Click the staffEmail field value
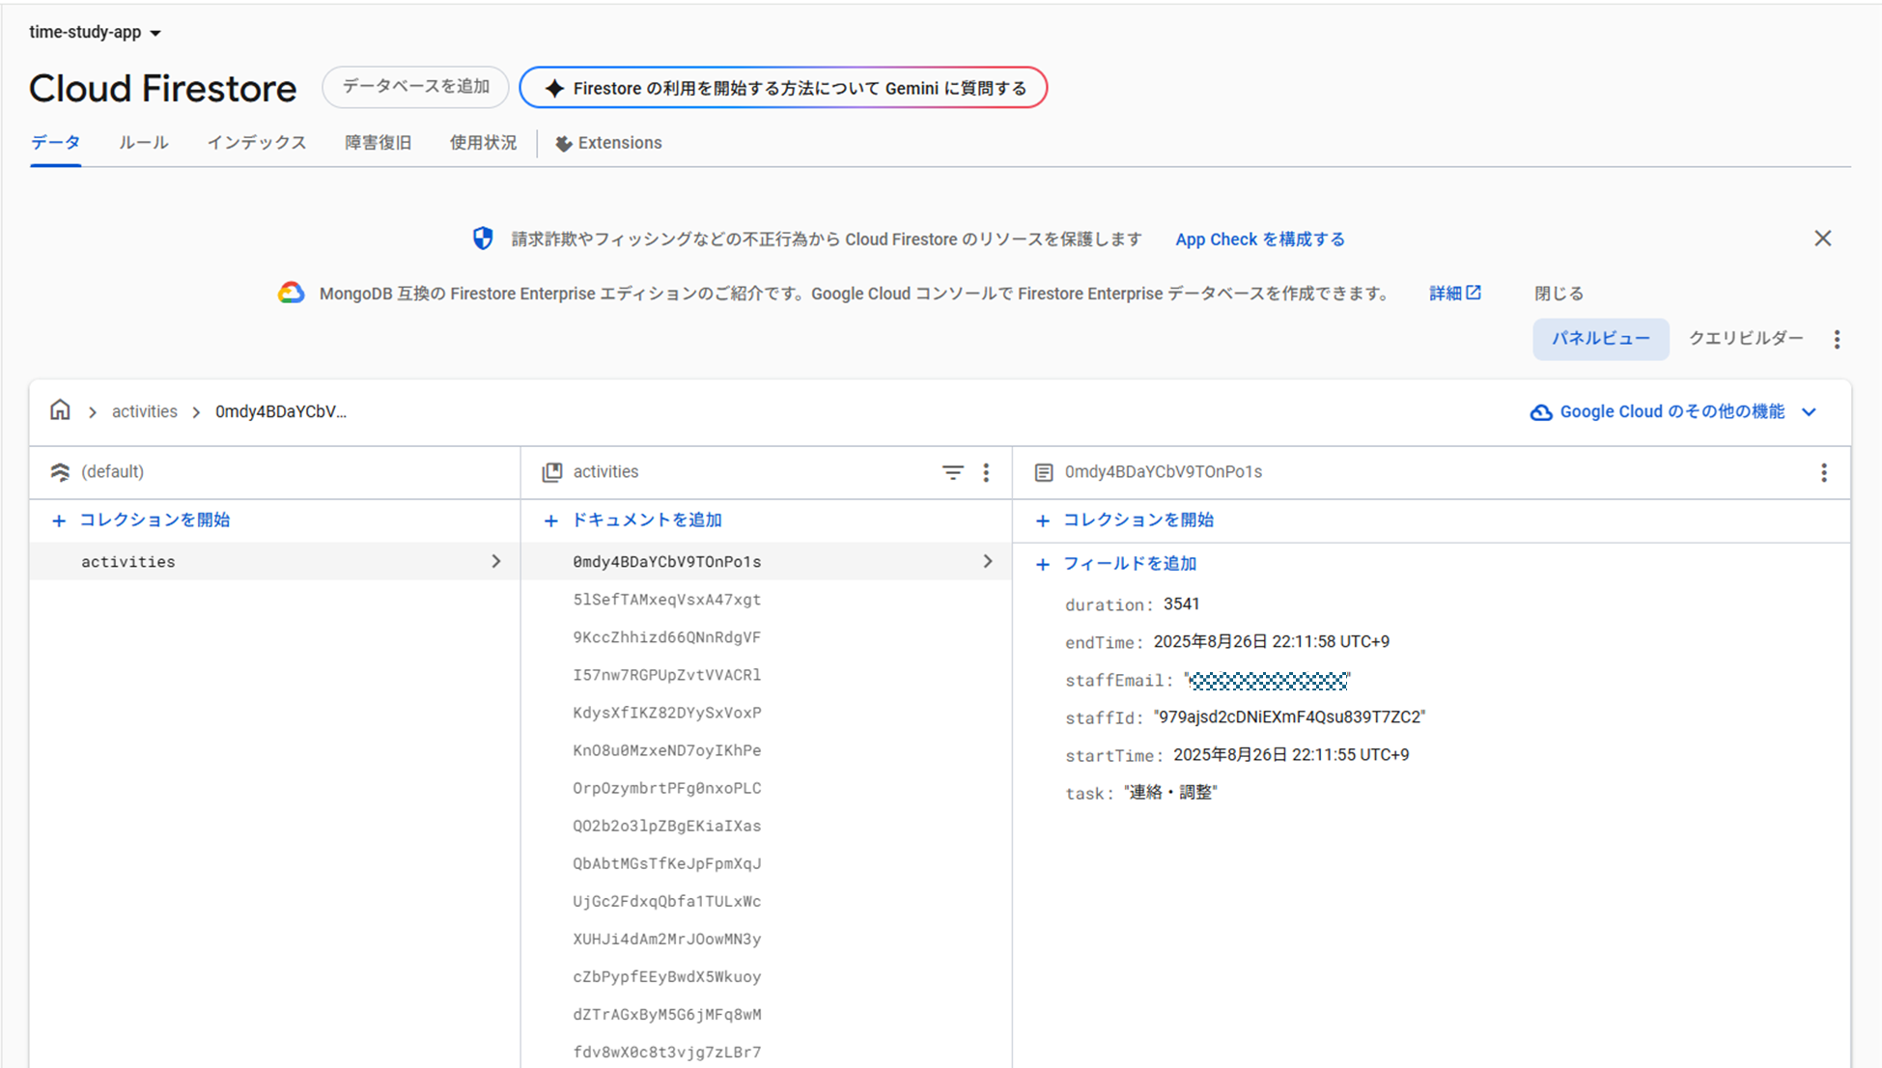The image size is (1882, 1068). coord(1267,681)
